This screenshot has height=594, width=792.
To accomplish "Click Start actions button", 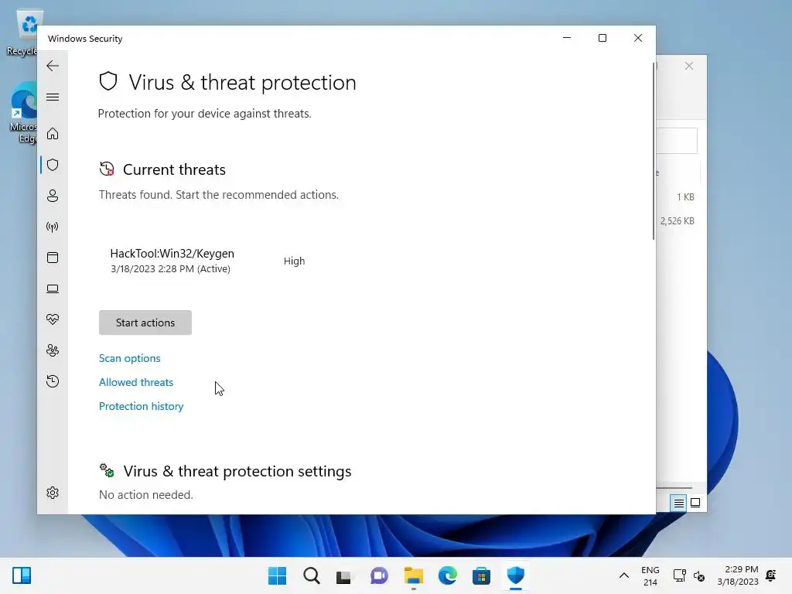I will pyautogui.click(x=145, y=323).
